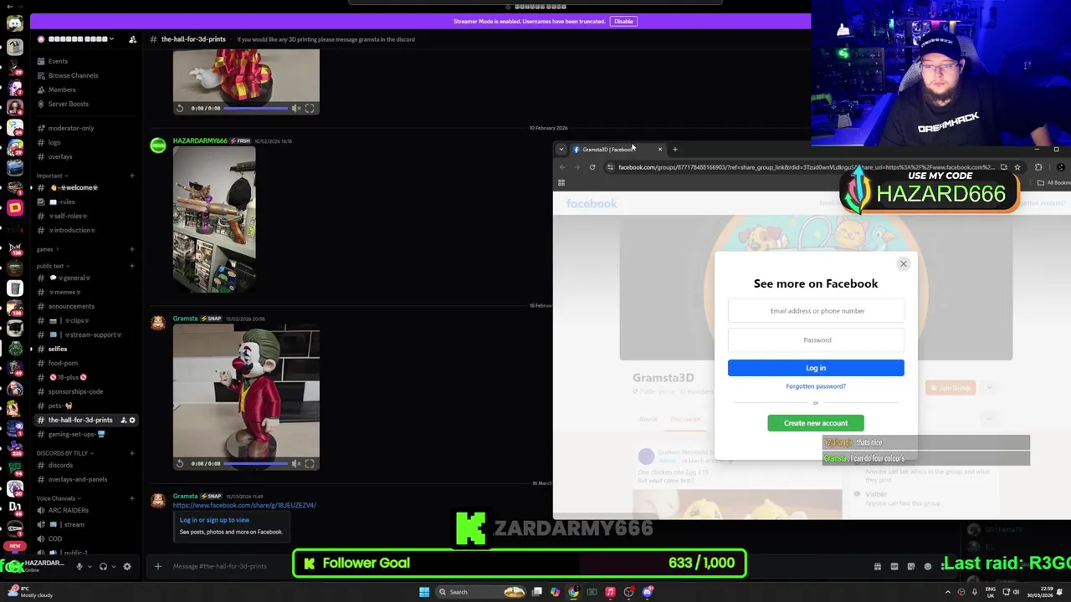
Task: Open Chrome apps grid in bookmarks bar
Action: (x=561, y=182)
